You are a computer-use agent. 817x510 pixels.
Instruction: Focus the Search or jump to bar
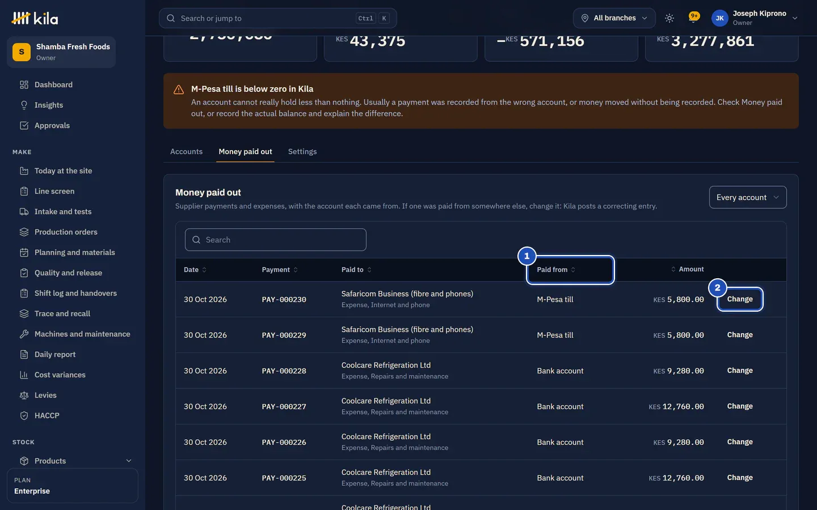click(278, 18)
